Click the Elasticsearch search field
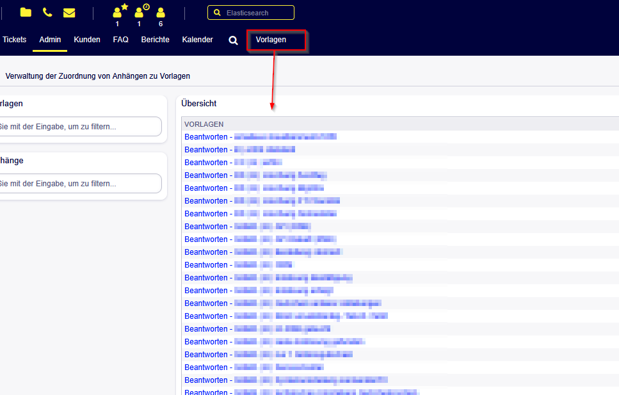 click(x=251, y=13)
